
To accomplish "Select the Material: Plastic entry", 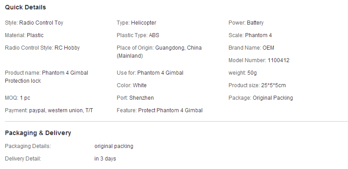I will tap(24, 35).
